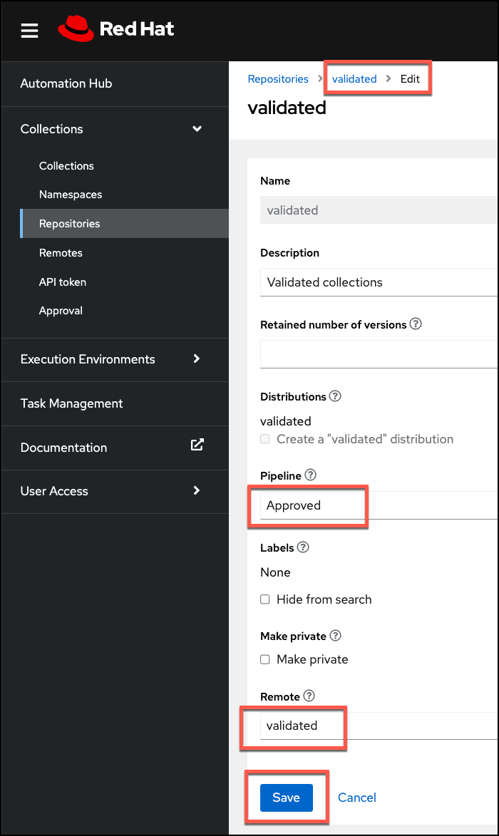Show the Distributions help tooltip
The image size is (499, 836).
click(335, 396)
